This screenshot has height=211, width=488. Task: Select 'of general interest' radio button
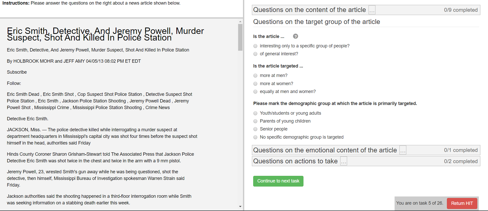255,54
